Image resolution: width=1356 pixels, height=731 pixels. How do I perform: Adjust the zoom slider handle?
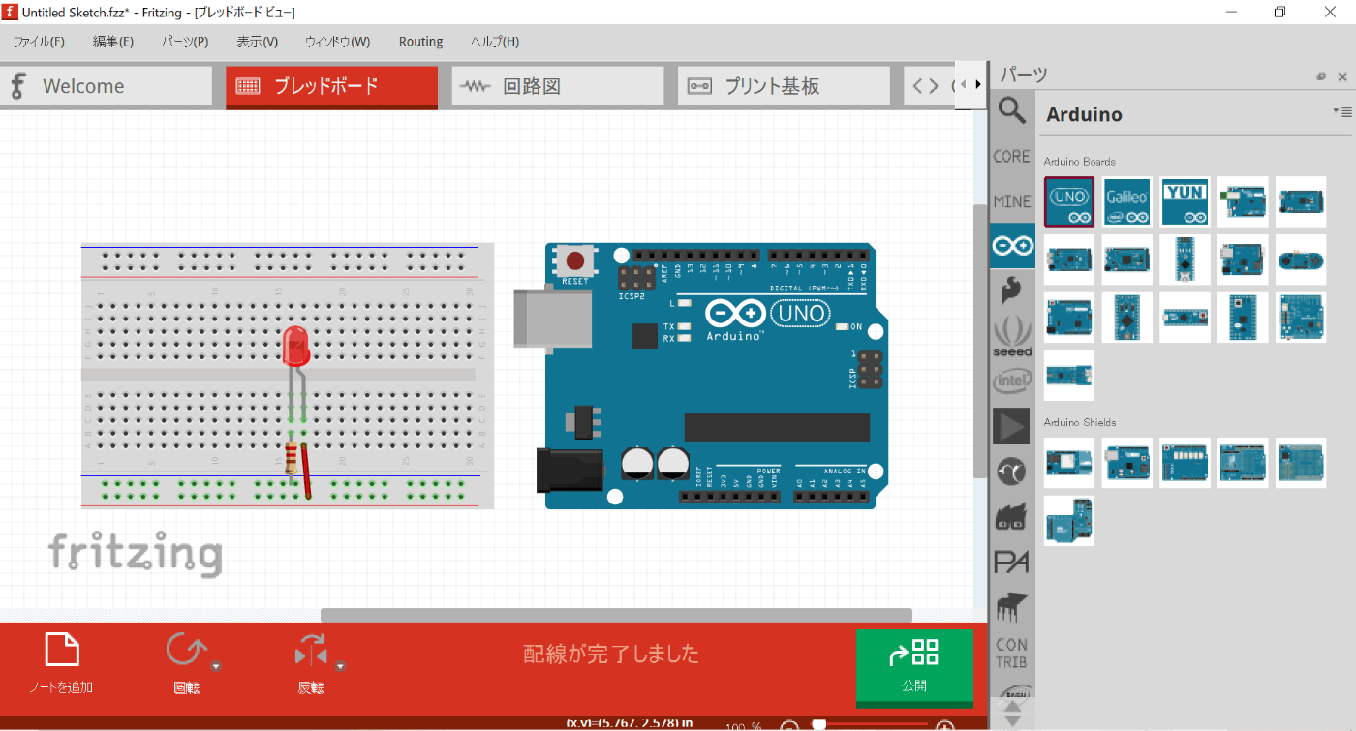click(x=818, y=725)
